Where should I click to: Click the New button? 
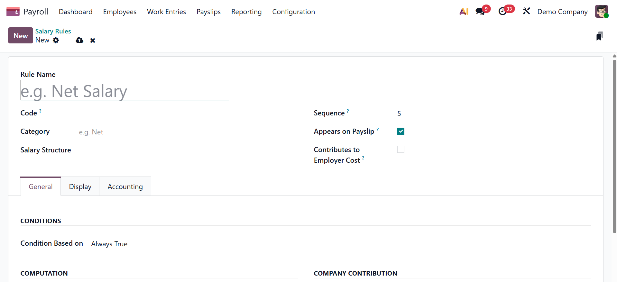tap(21, 36)
